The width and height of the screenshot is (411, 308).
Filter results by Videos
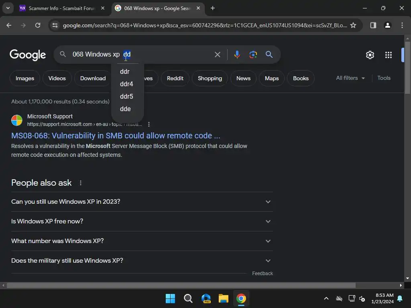pos(57,78)
